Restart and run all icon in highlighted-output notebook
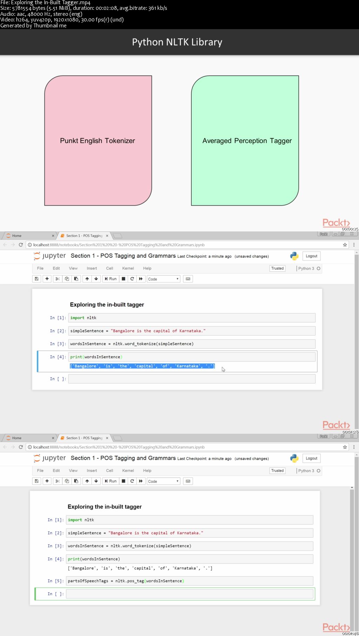The width and height of the screenshot is (359, 636). [x=141, y=279]
